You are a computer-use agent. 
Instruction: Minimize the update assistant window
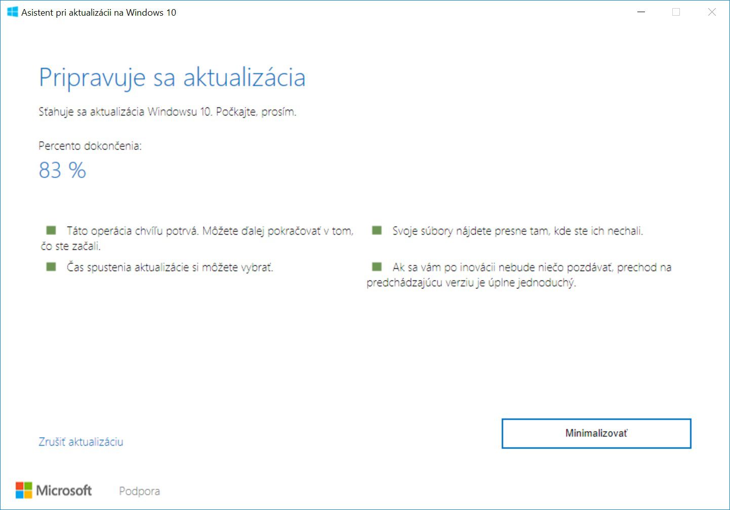click(x=641, y=12)
